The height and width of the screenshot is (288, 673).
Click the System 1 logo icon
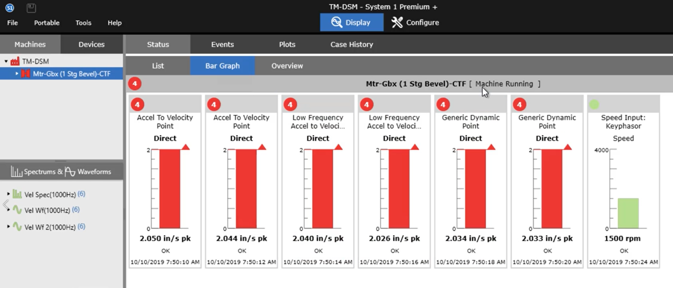pyautogui.click(x=10, y=7)
